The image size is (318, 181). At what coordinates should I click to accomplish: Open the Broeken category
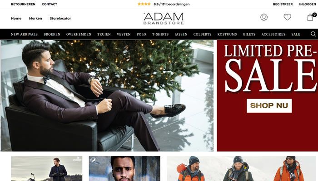52,34
